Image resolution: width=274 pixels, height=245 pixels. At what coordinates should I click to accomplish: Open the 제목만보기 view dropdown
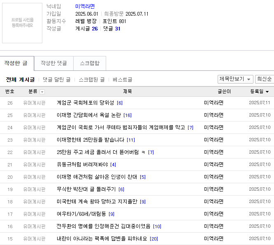pyautogui.click(x=235, y=79)
